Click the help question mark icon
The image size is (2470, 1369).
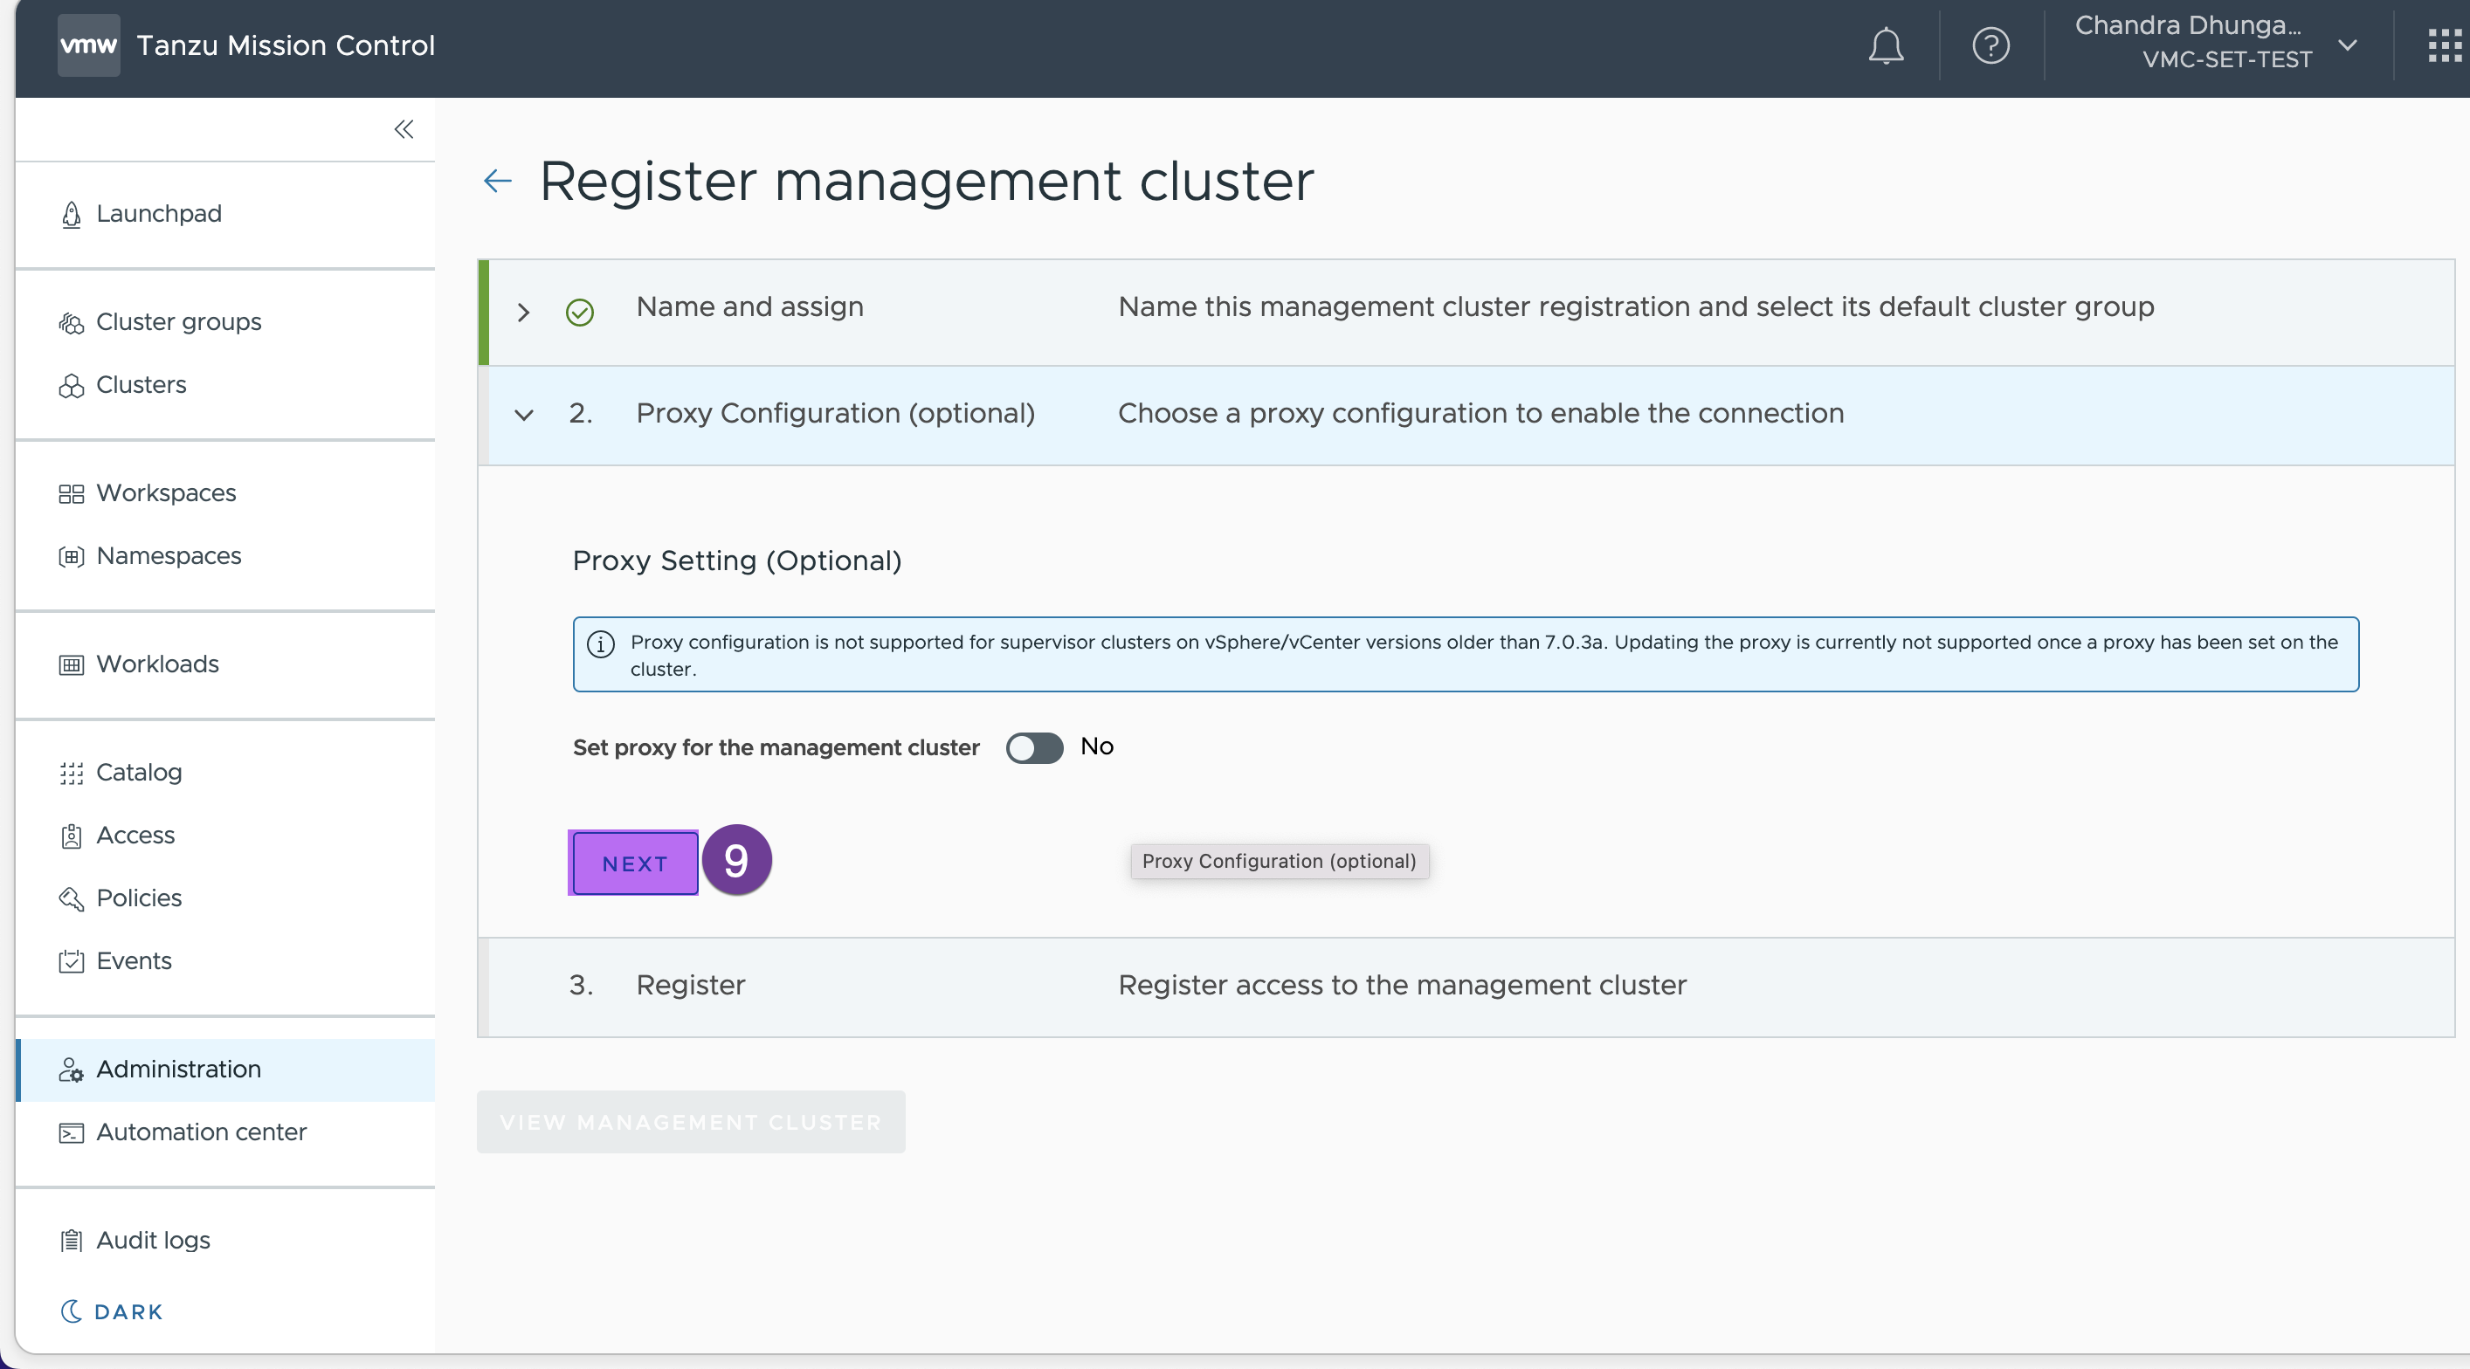click(1991, 45)
